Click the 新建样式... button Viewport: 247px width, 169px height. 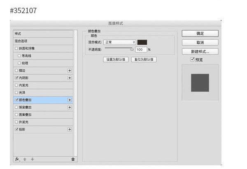(200, 52)
